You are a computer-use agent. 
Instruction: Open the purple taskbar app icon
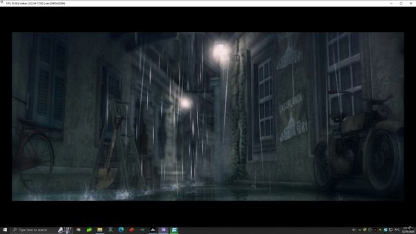click(x=163, y=229)
